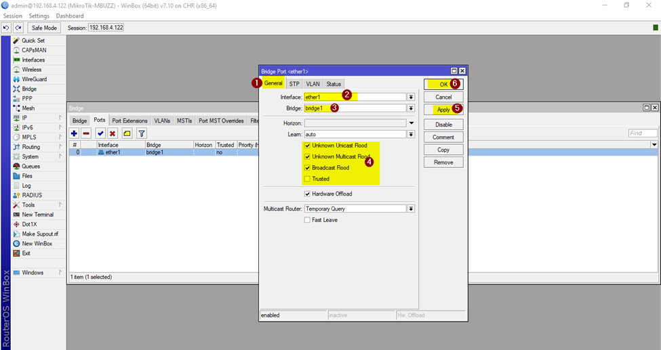Expand the Routing submenu in sidebar
Image resolution: width=661 pixels, height=350 pixels.
coord(60,147)
